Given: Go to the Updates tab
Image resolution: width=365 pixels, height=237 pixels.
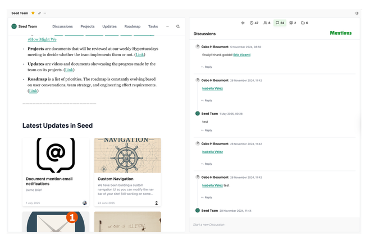Looking at the screenshot, I should point(109,26).
